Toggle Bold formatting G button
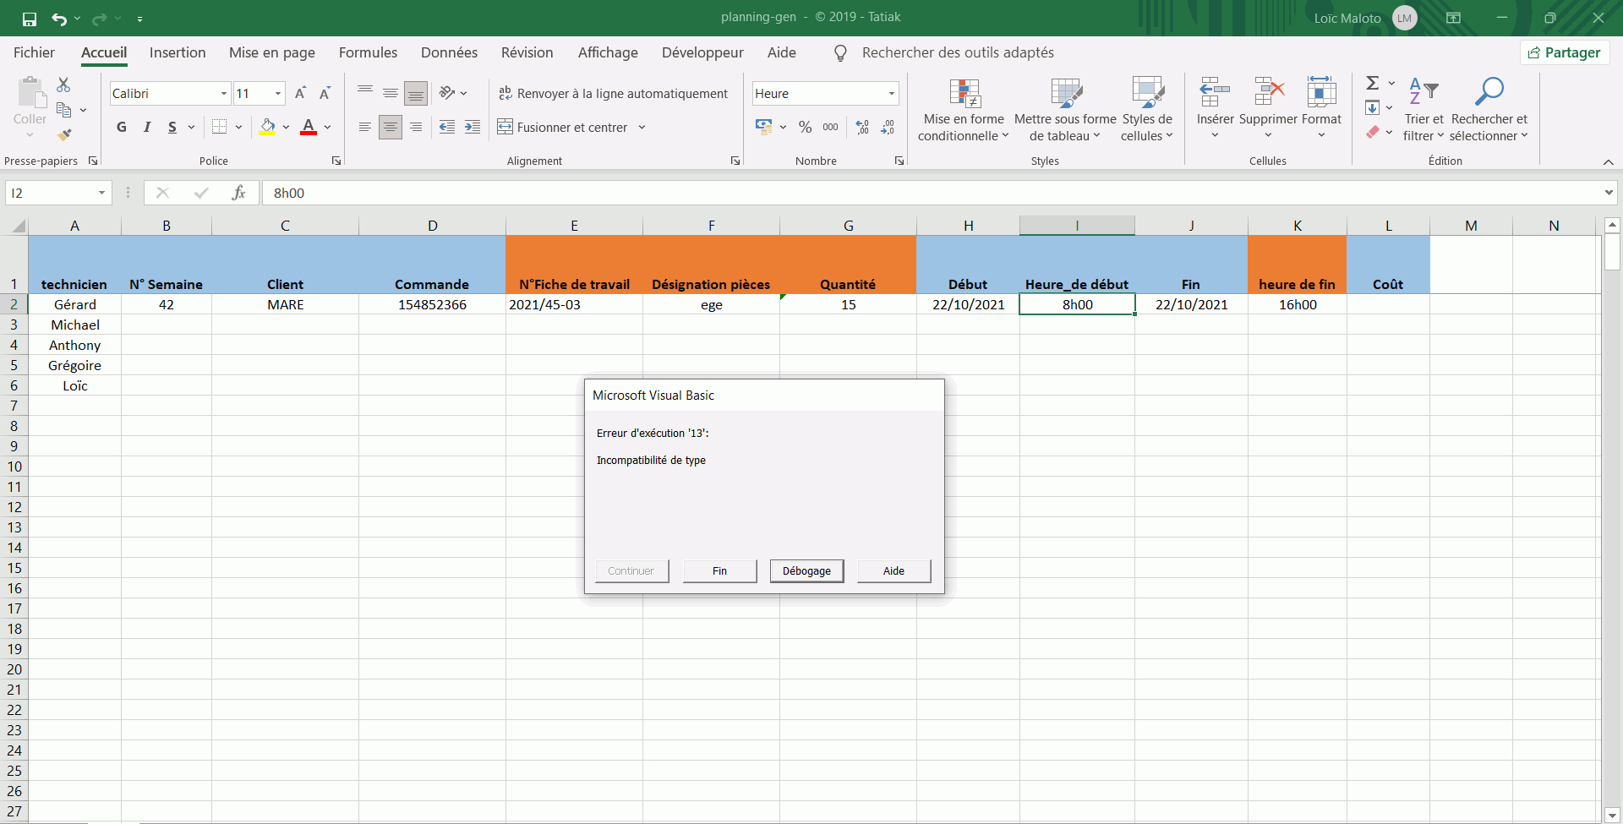1623x824 pixels. coord(122,127)
